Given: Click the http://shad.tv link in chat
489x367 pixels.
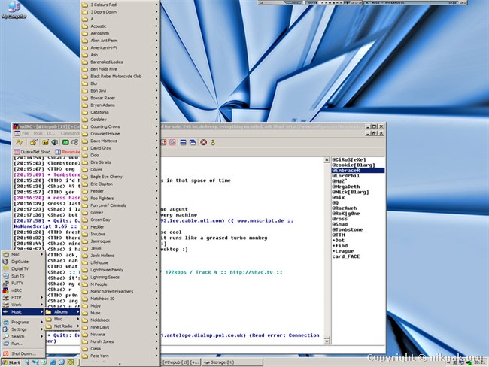Looking at the screenshot, I should [251, 272].
